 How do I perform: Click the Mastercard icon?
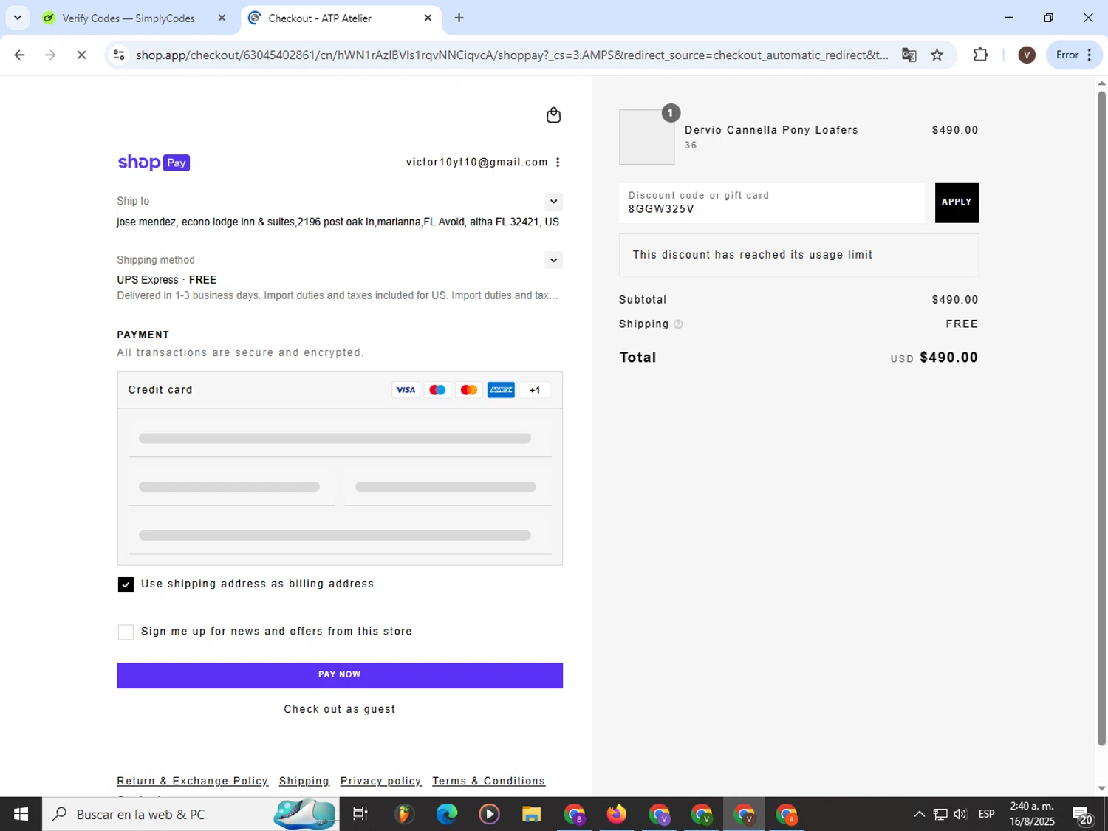pyautogui.click(x=469, y=390)
